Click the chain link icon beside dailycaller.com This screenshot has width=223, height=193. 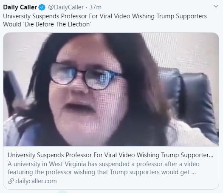[x=11, y=181]
